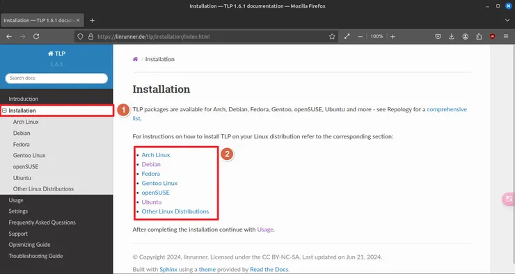Follow the Ubuntu link in content
The image size is (515, 274).
tap(152, 202)
